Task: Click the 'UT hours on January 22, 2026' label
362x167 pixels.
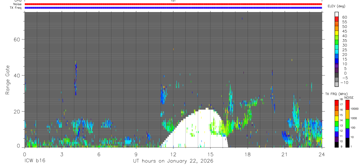Action: [x=173, y=161]
